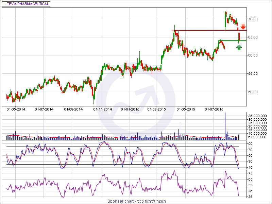Click the red down arrow sell signal
This screenshot has height=204, width=272.
pos(243,26)
